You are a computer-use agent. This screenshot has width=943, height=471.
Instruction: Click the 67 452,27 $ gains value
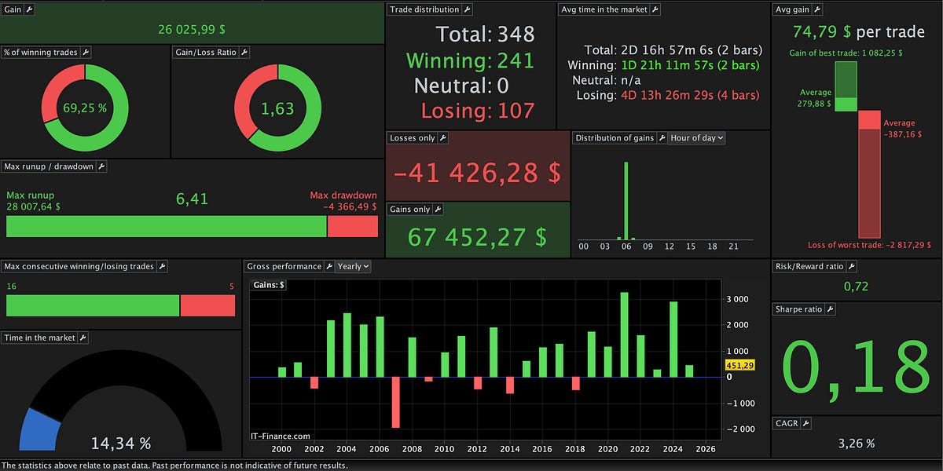(x=477, y=236)
